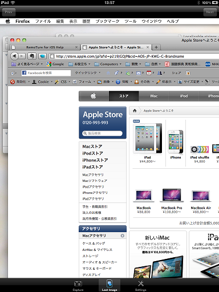Open the iPhoneストア sidebar link
This screenshot has height=292, width=219.
point(95,160)
